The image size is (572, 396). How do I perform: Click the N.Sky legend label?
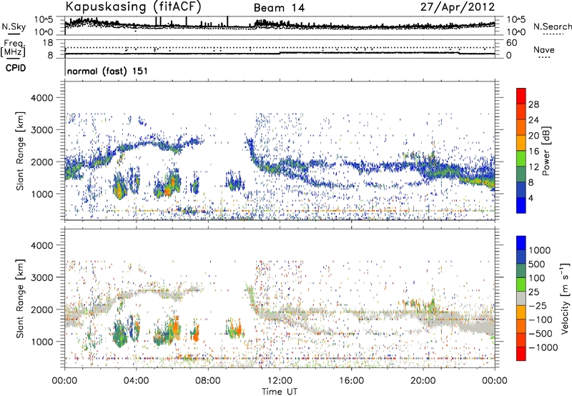coord(14,27)
